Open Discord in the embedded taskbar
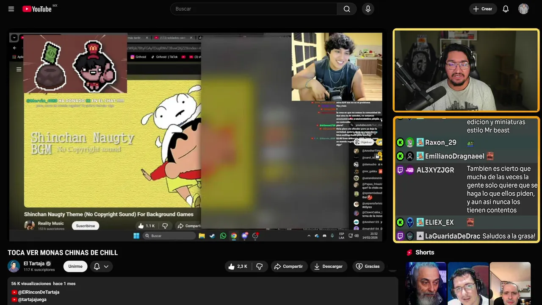Image resolution: width=542 pixels, height=305 pixels. 244,236
